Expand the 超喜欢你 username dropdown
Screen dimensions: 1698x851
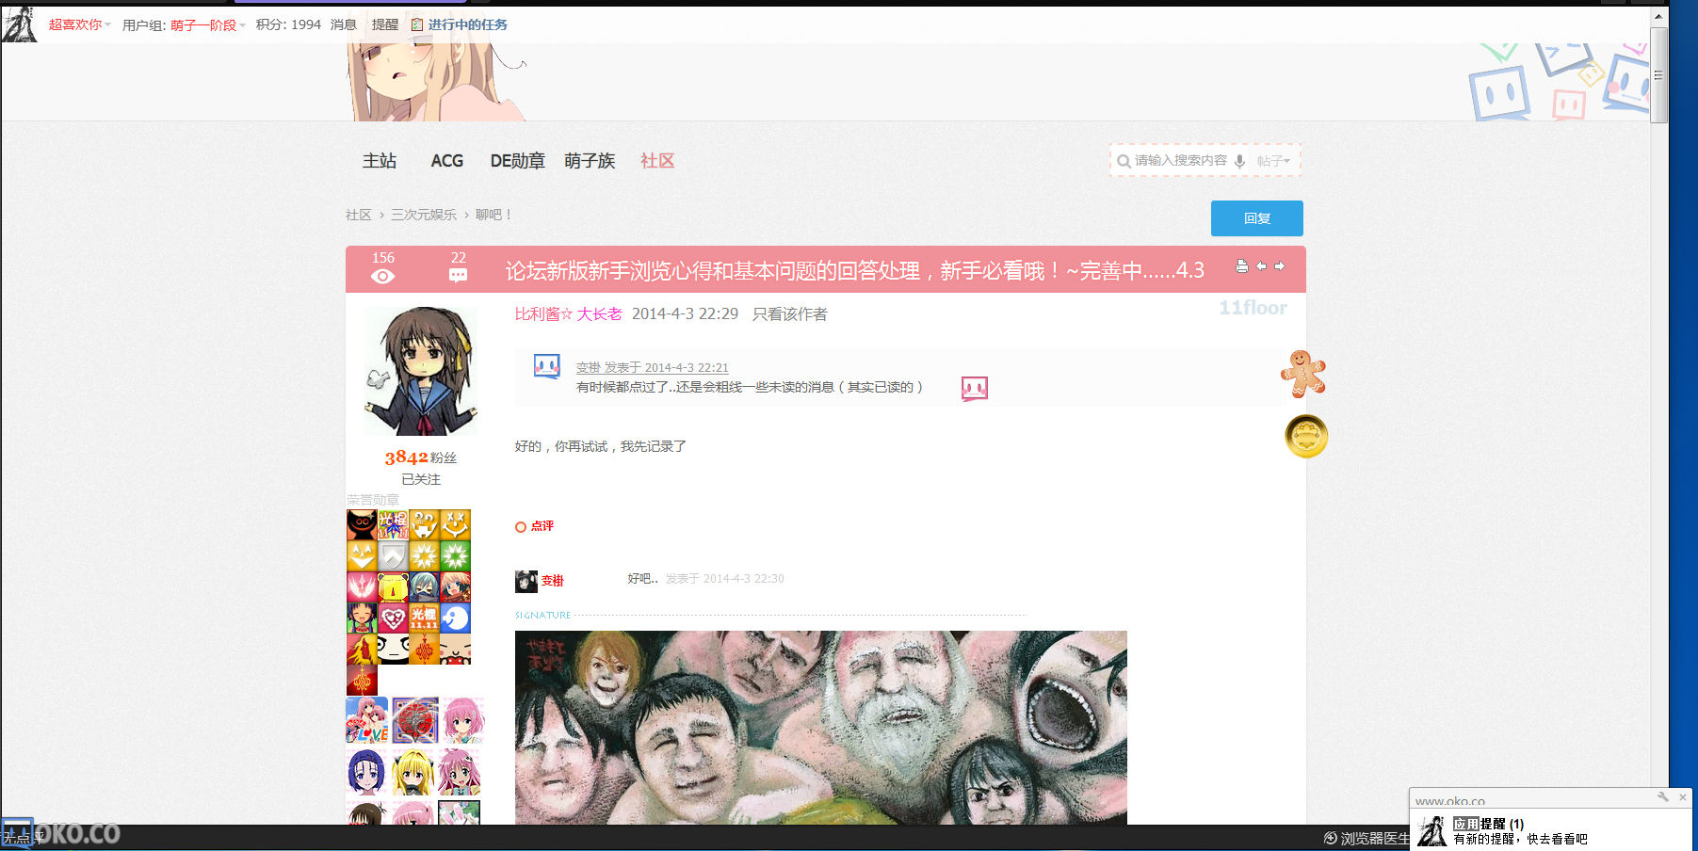point(80,24)
